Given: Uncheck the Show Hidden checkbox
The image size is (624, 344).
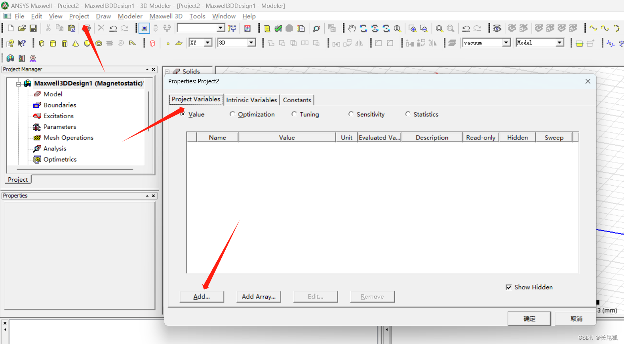Looking at the screenshot, I should pos(508,287).
